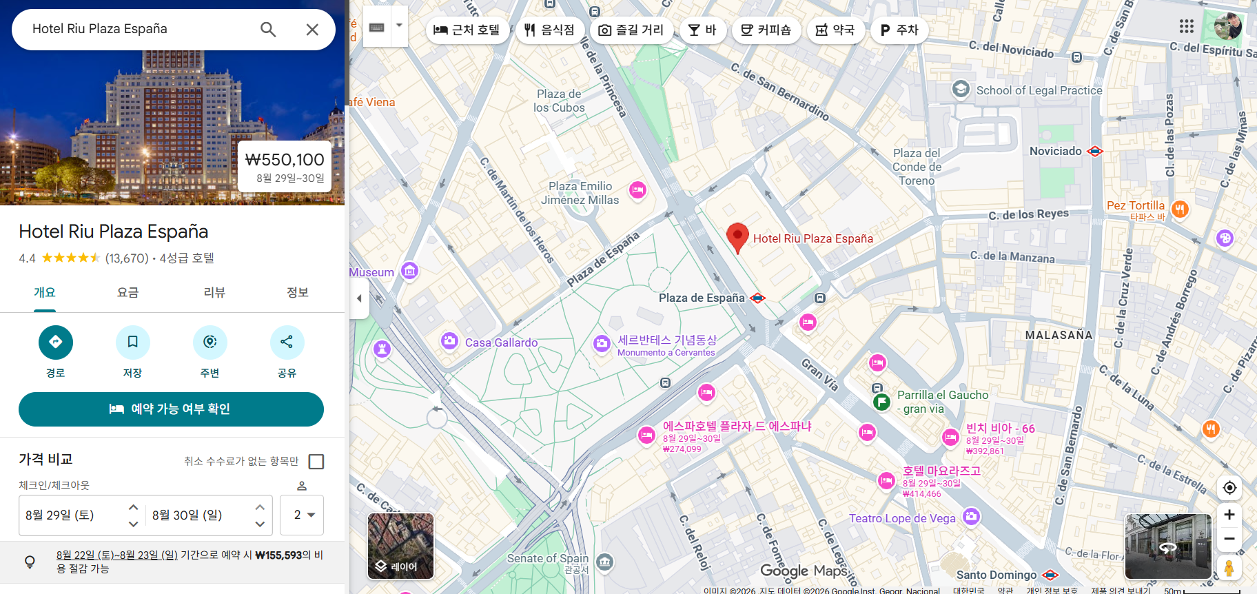Select the School of Legal Practice marker
Image resolution: width=1257 pixels, height=594 pixels.
[x=961, y=89]
